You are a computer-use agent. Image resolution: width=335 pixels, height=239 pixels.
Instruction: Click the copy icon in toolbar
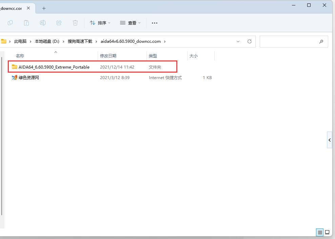pos(10,23)
